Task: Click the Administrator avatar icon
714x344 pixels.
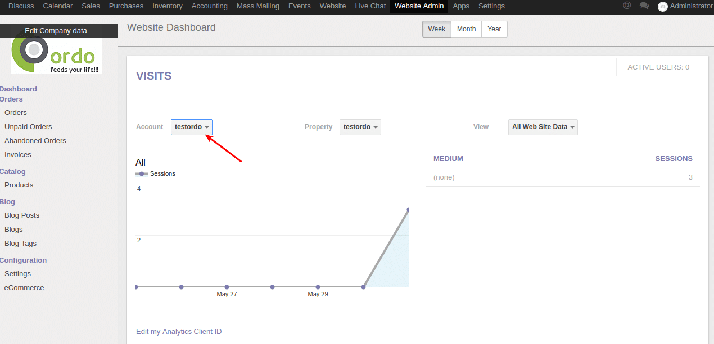Action: [663, 6]
